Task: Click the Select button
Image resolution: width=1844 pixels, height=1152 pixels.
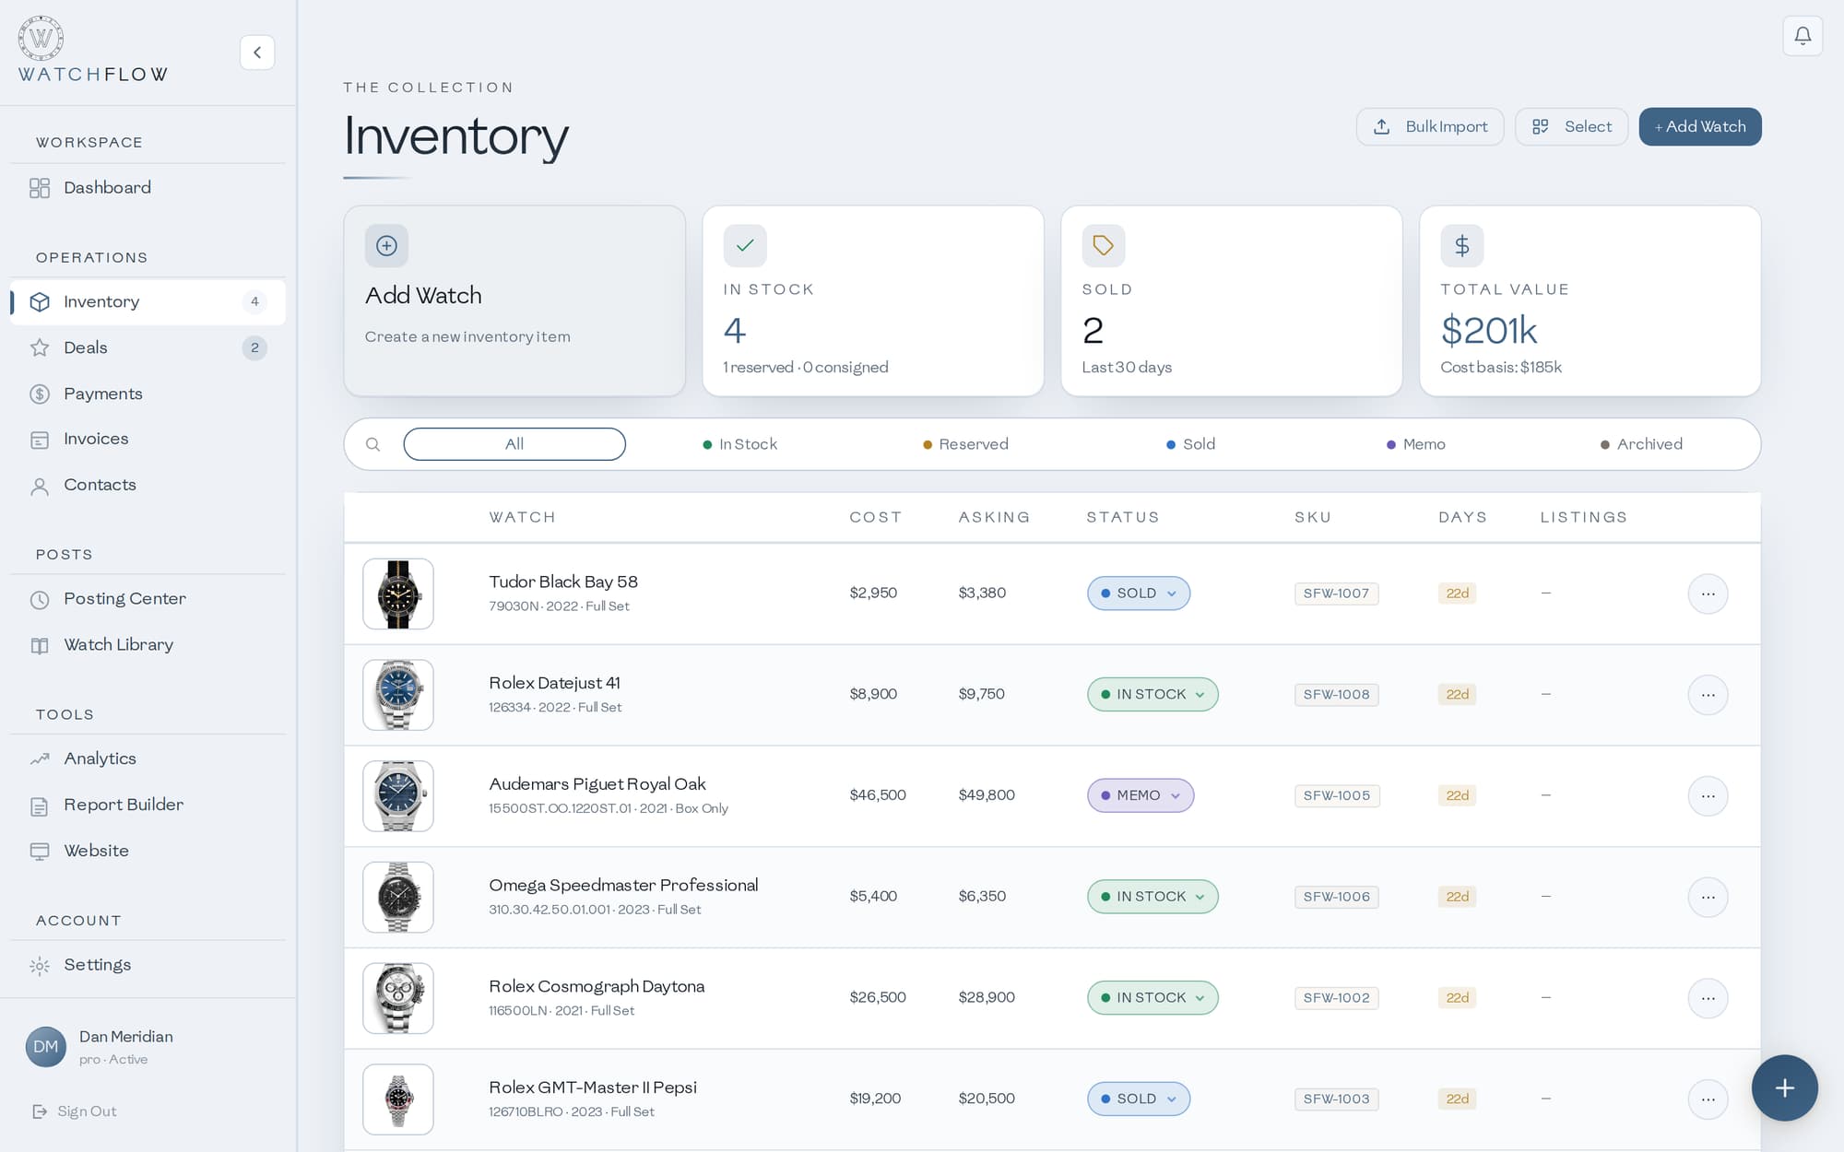Action: coord(1571,127)
